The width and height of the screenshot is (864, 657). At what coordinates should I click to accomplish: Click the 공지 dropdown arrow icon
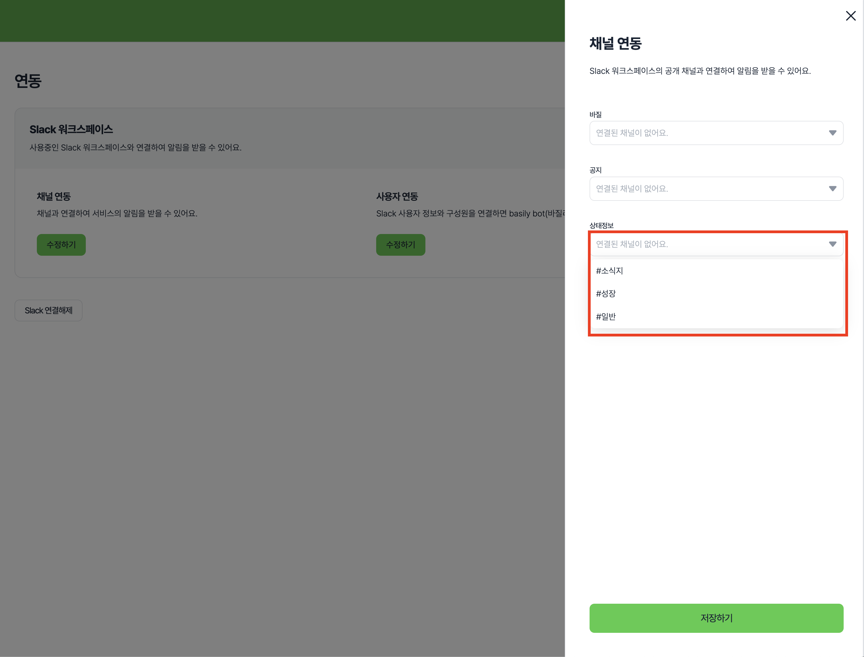[832, 188]
